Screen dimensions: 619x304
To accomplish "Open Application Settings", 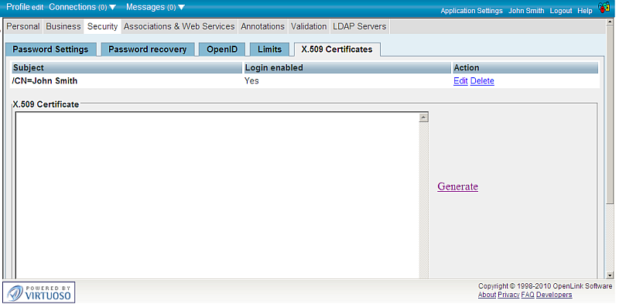I will click(471, 11).
